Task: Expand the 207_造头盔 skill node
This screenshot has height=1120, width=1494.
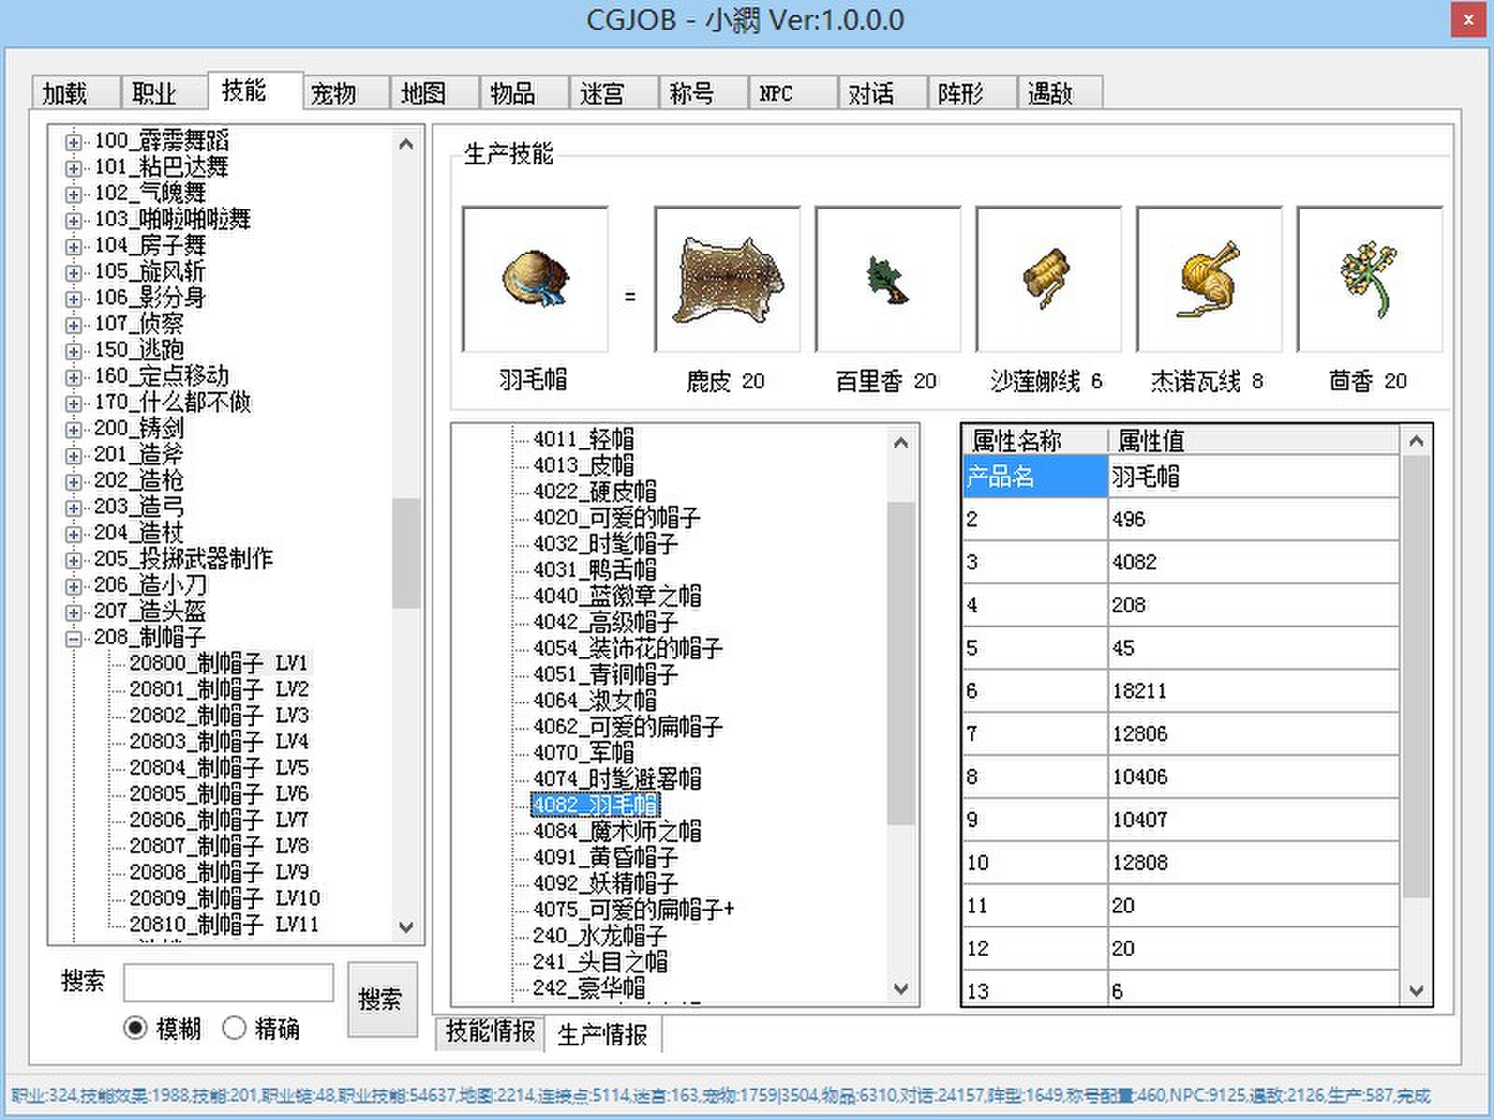Action: 73,612
